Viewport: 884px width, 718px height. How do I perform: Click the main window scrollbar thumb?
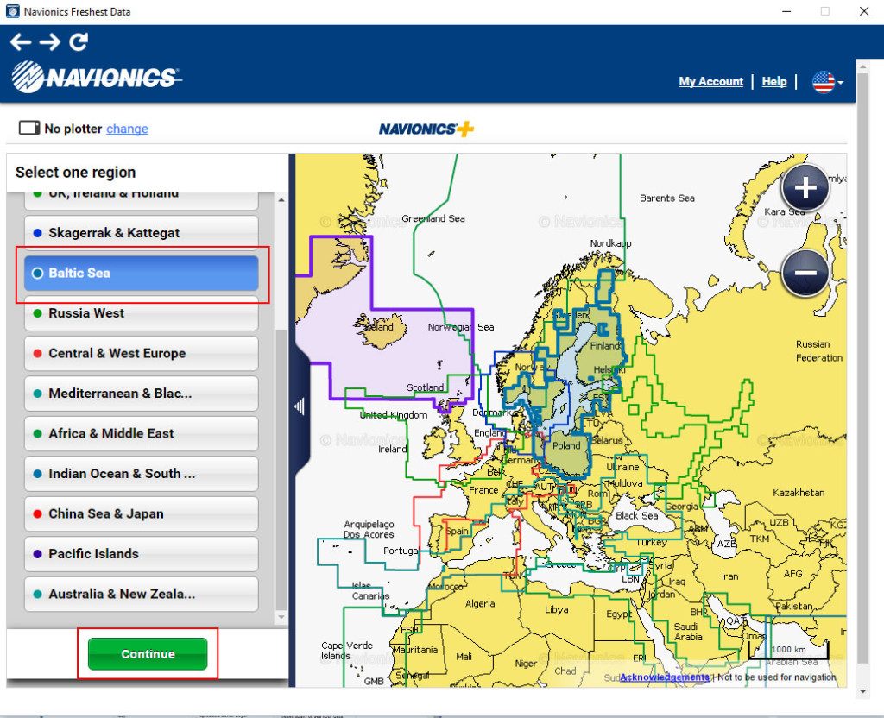click(862, 366)
